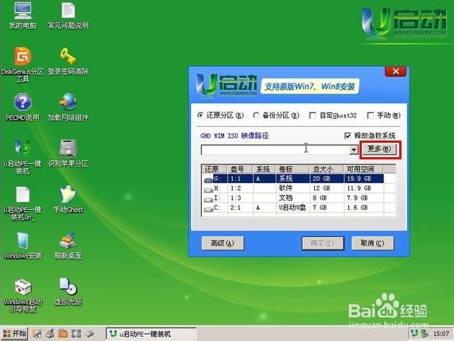This screenshot has width=454, height=341.
Task: Launch the 虚拟光驱 disc icon
Action: 68,292
